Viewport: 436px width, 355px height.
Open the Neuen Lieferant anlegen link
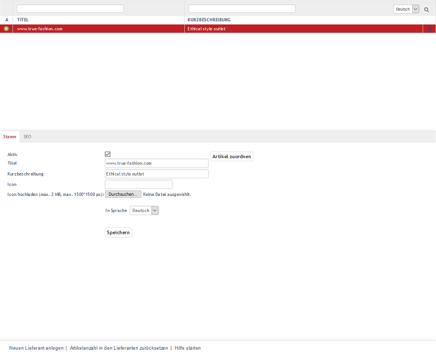pyautogui.click(x=36, y=348)
